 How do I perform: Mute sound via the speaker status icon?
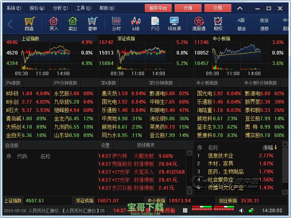(241, 210)
